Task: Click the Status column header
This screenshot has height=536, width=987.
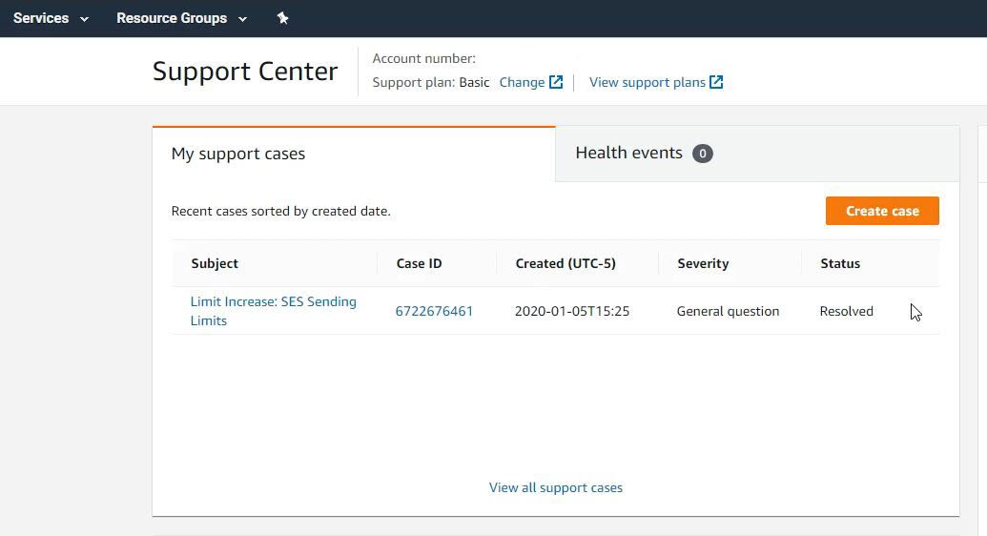Action: tap(840, 263)
